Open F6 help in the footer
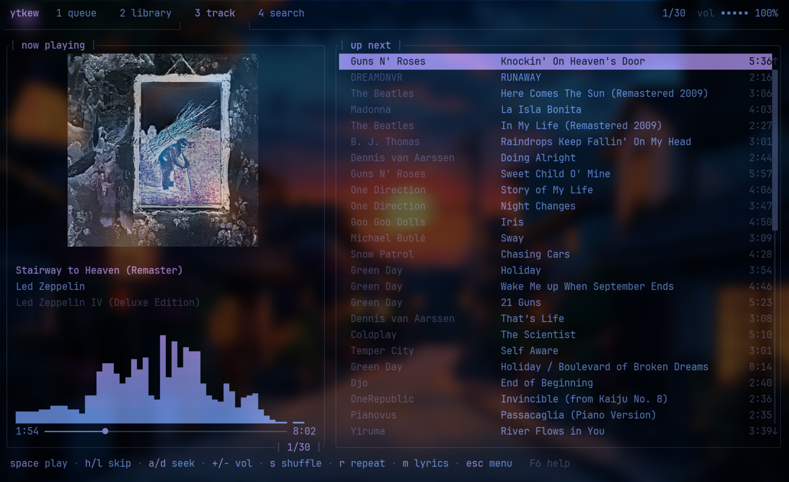789x482 pixels. click(549, 463)
